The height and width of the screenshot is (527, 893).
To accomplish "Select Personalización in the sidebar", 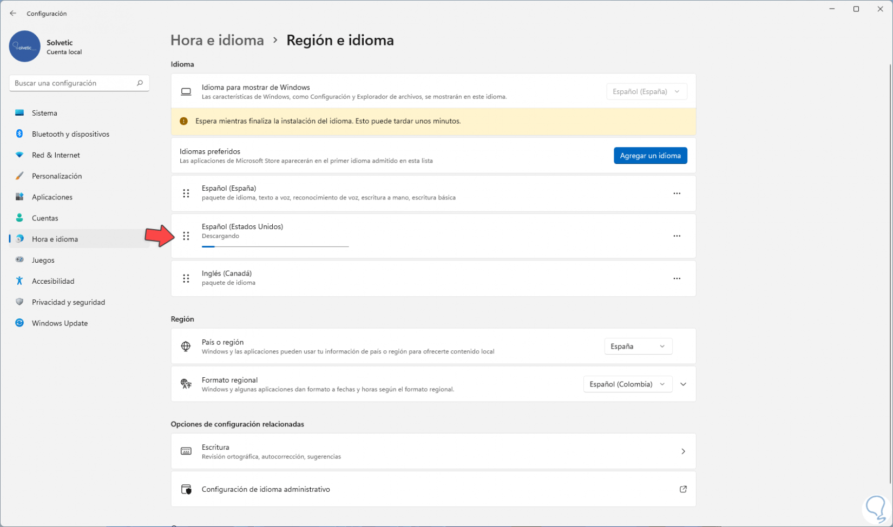I will (x=57, y=176).
